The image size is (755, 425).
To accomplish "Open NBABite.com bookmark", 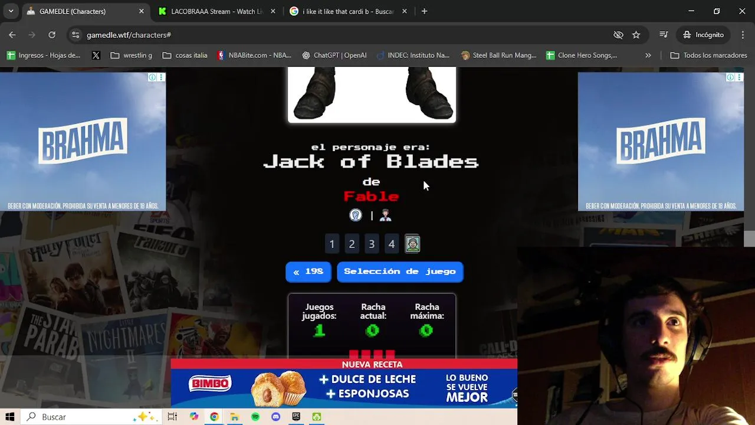I will click(x=254, y=55).
